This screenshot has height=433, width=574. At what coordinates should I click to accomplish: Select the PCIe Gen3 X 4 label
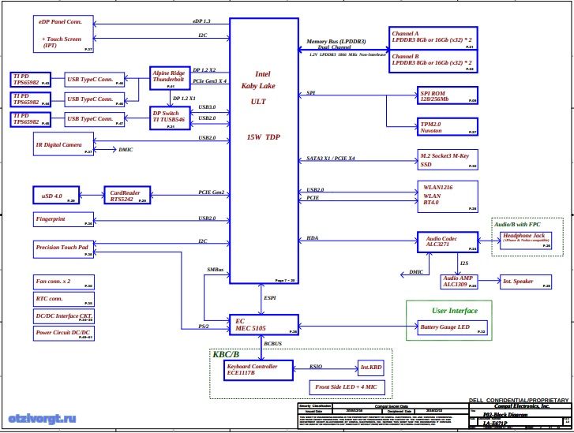click(210, 81)
